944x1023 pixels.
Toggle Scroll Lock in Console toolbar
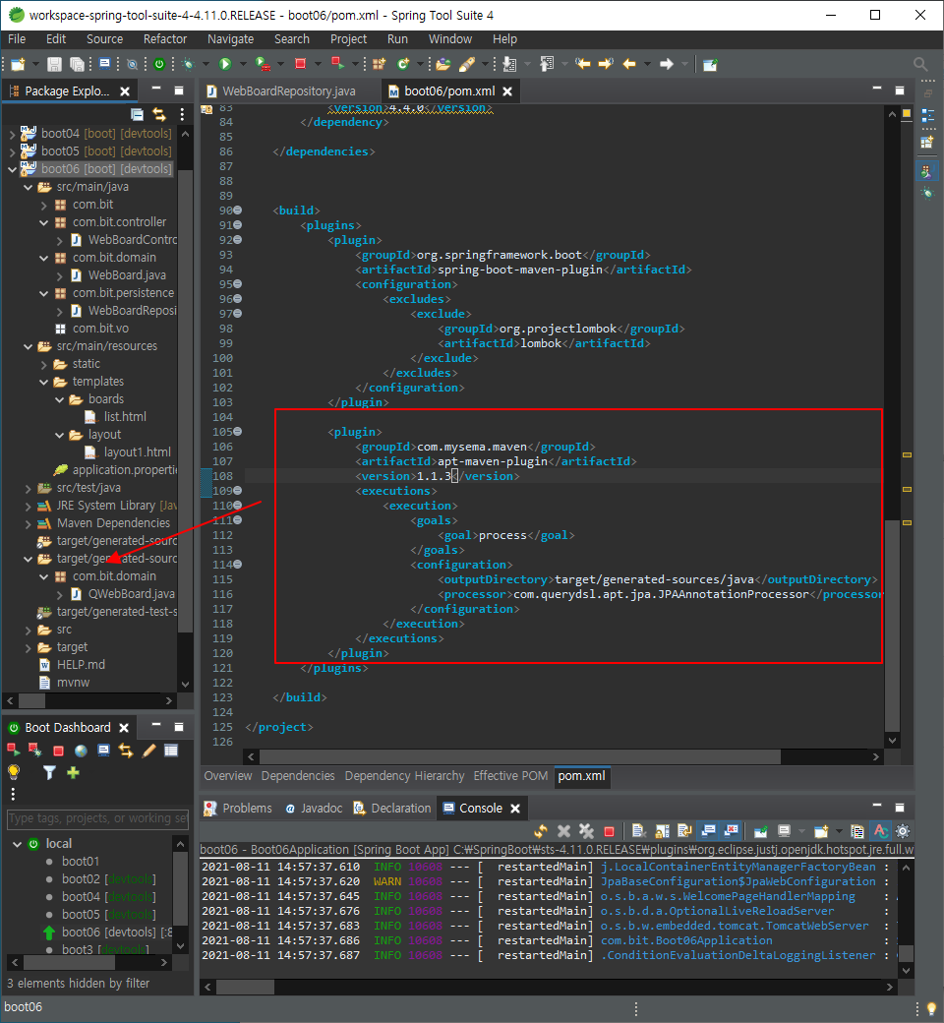pos(662,831)
